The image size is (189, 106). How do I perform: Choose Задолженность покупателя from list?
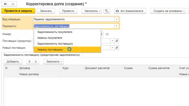[67, 32]
